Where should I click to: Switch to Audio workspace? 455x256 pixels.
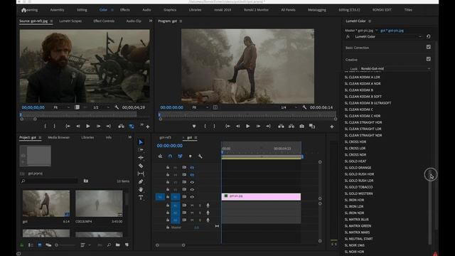point(146,10)
